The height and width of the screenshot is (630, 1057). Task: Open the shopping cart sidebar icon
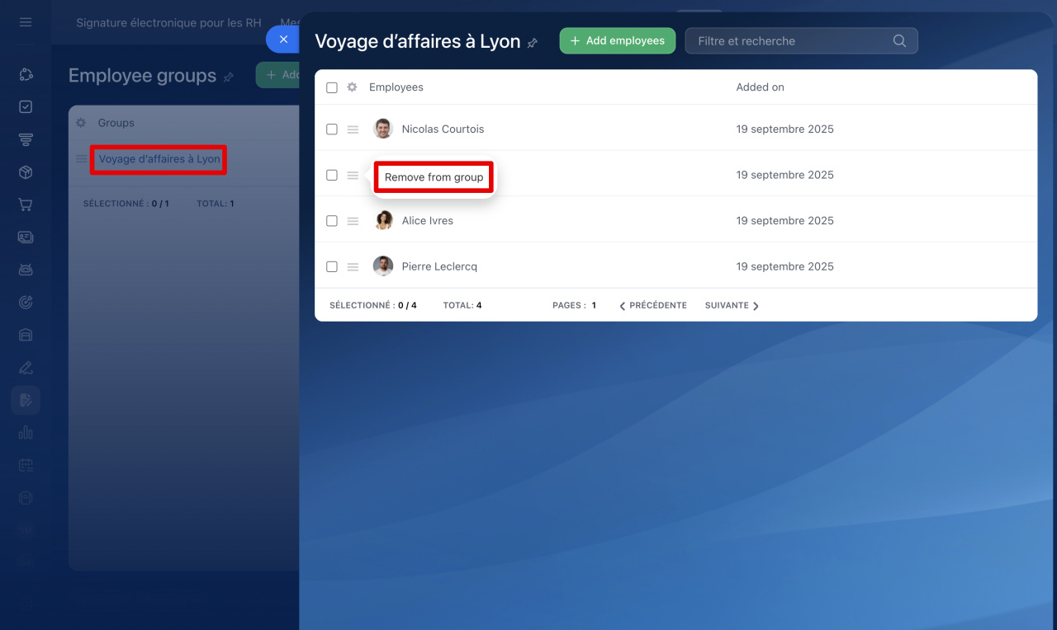click(26, 205)
